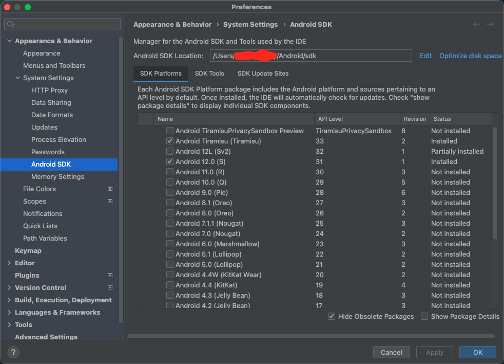Screen dimensions: 504x364
Task: Click the project-level icon beside Version Control
Action: pos(110,287)
